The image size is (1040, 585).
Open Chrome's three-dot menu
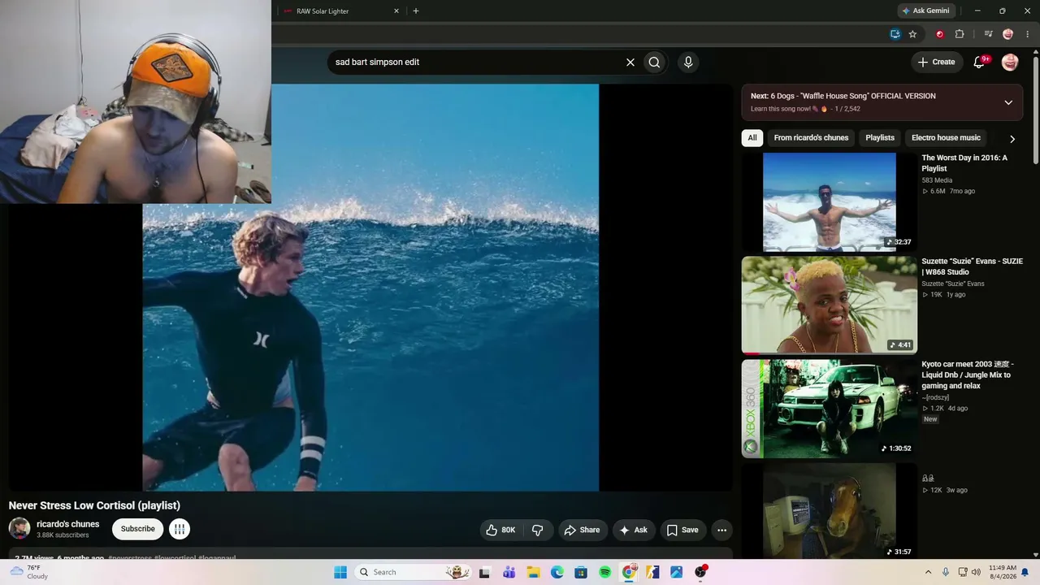[1028, 34]
